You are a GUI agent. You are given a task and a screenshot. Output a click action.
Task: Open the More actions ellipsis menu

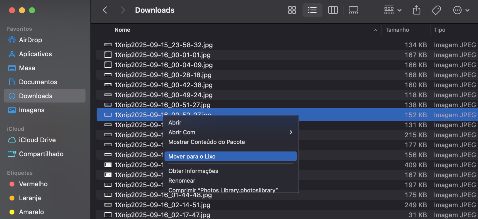point(461,10)
